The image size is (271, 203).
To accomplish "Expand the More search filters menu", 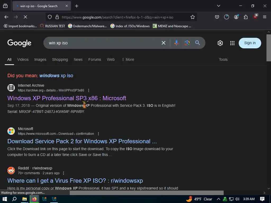I will 128,59.
